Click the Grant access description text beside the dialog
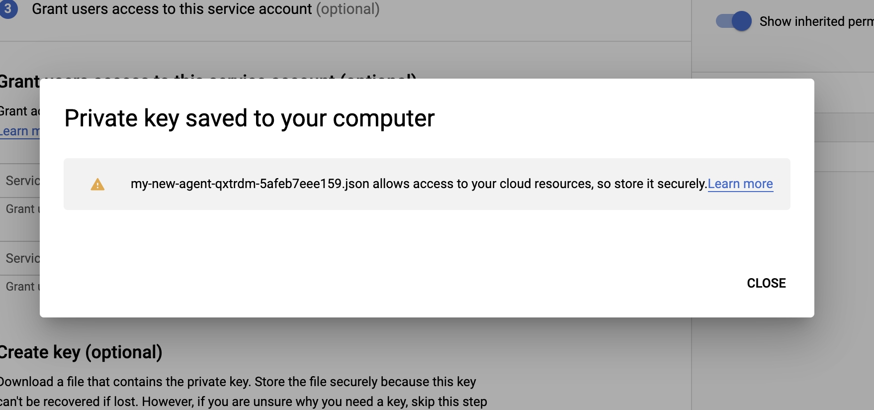This screenshot has width=874, height=410. (19, 111)
